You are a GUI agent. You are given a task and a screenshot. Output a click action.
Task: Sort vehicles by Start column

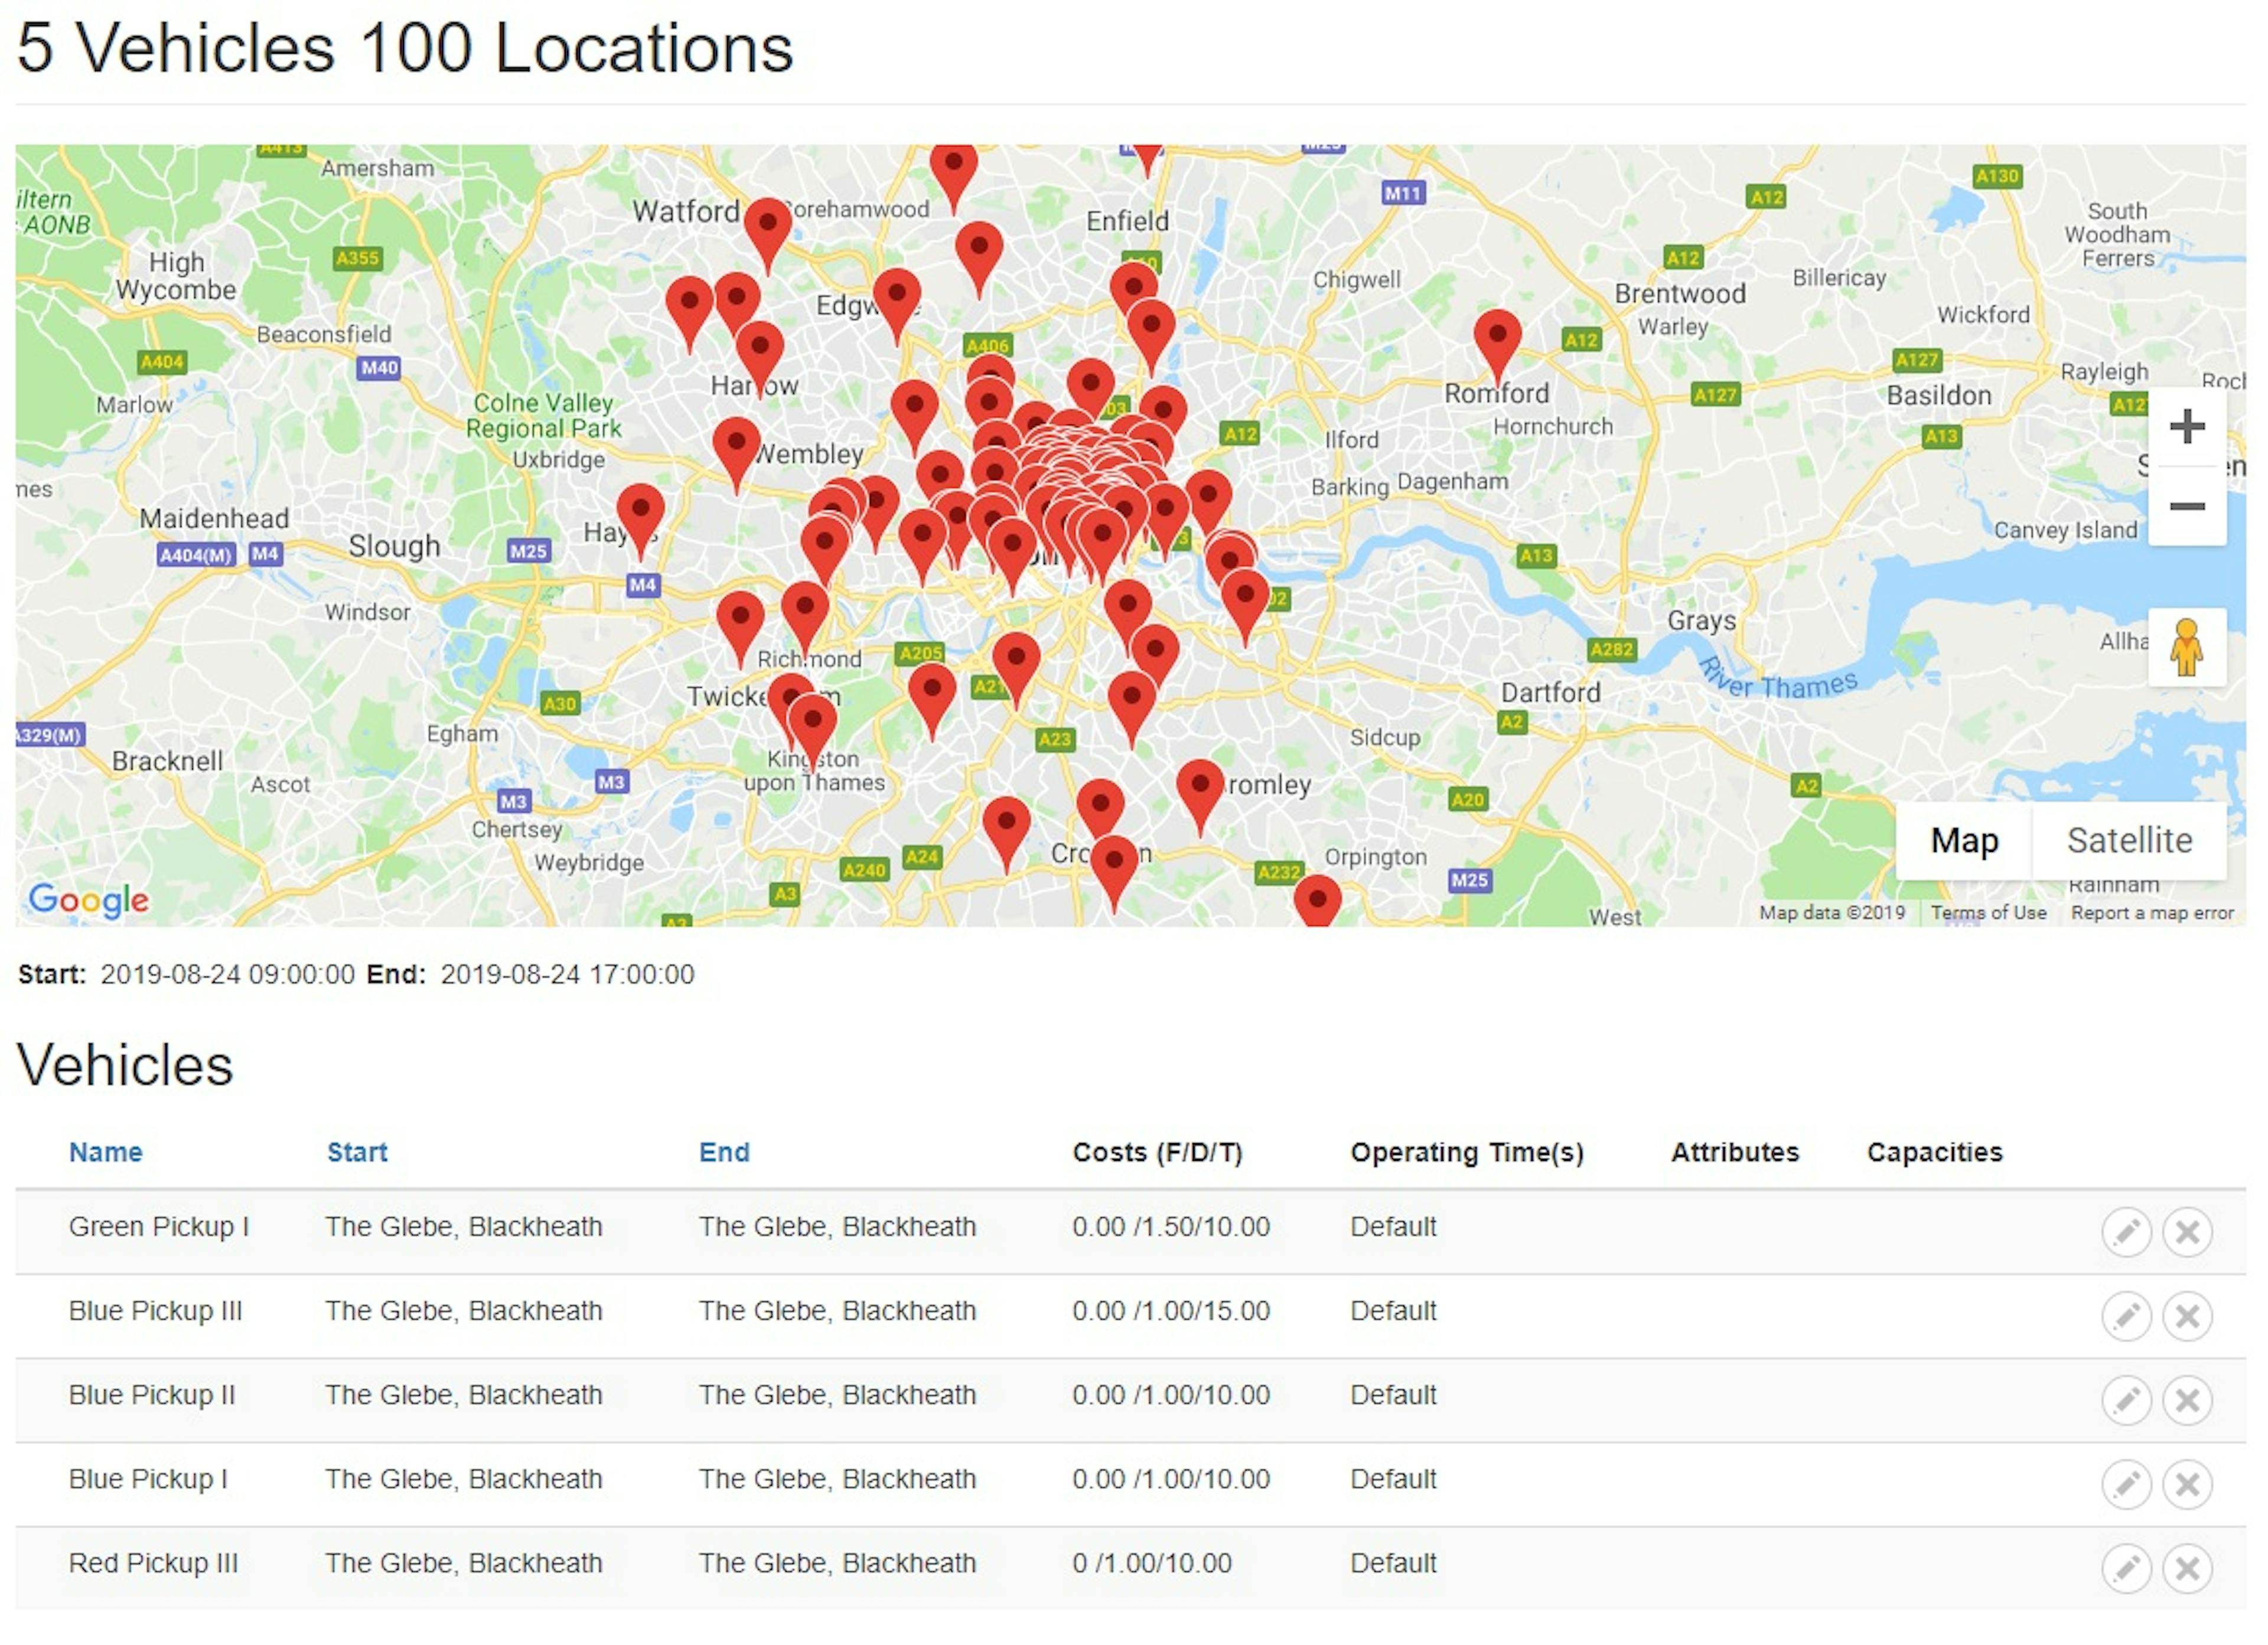pos(357,1152)
